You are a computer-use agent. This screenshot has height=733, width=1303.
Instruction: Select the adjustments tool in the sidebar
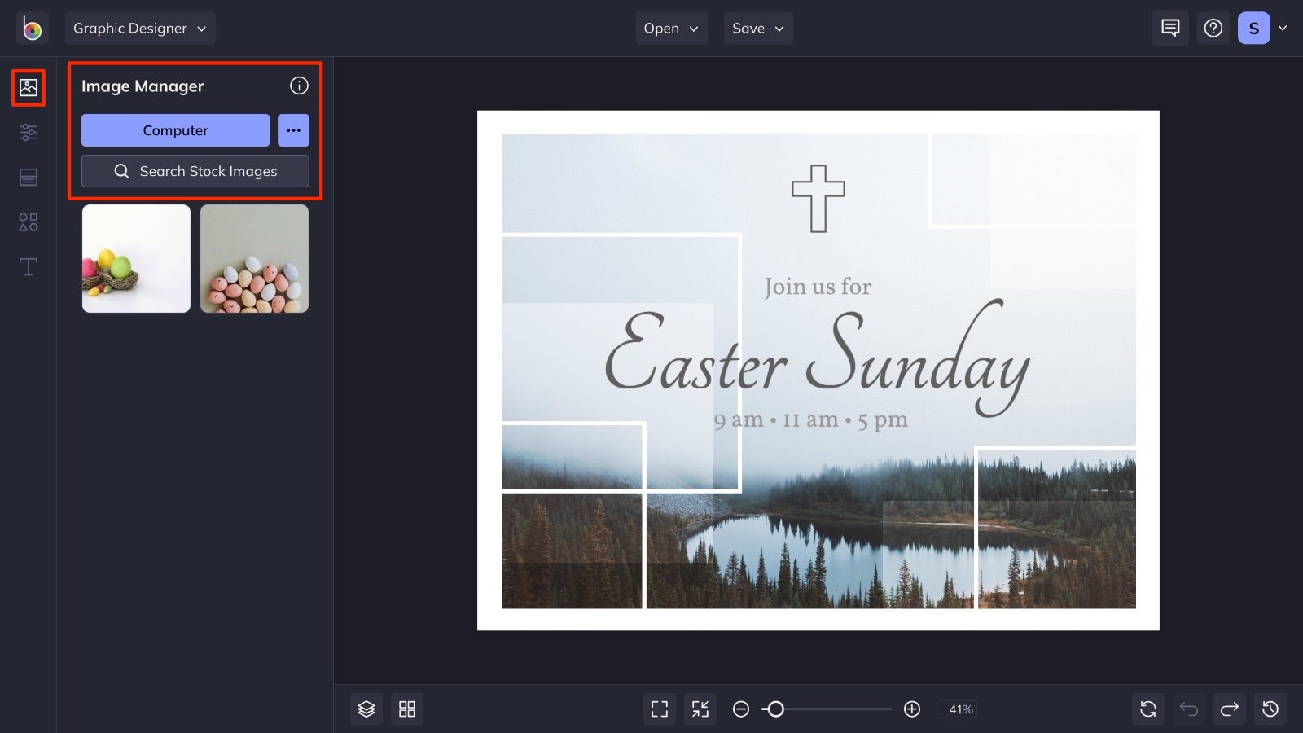[x=28, y=132]
